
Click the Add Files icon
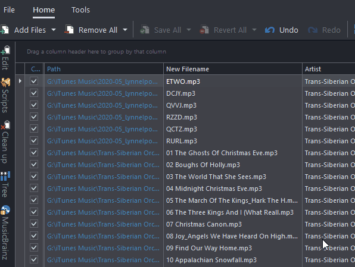click(5, 30)
